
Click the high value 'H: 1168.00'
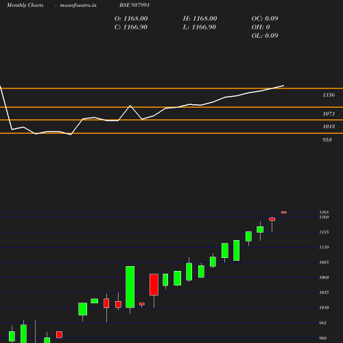pyautogui.click(x=200, y=19)
